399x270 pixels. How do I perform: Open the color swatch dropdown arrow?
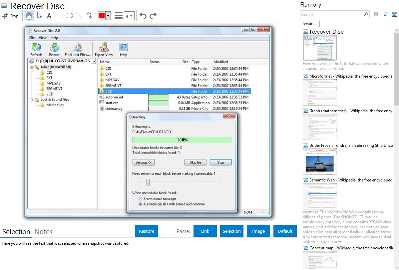pos(108,16)
